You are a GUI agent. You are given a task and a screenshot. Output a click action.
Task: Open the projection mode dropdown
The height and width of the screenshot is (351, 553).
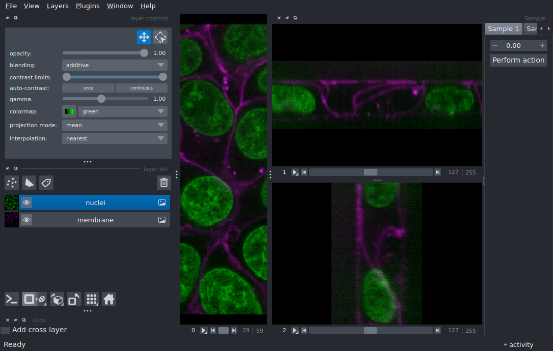coord(115,125)
